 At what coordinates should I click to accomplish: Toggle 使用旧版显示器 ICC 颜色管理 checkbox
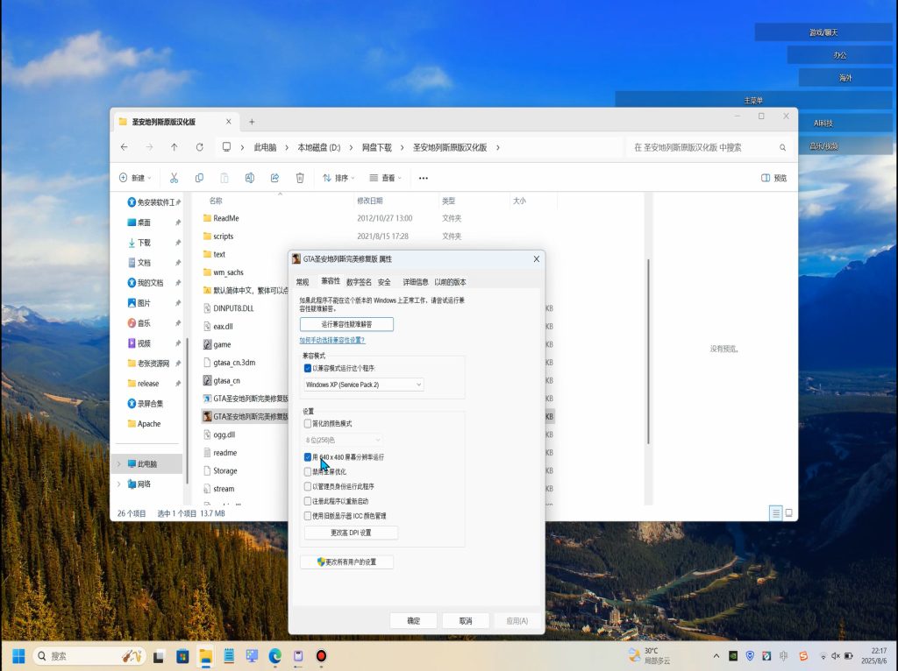308,516
